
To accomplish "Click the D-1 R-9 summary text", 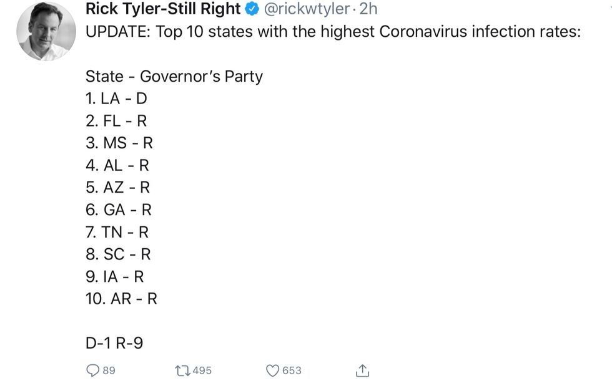I will click(x=114, y=343).
